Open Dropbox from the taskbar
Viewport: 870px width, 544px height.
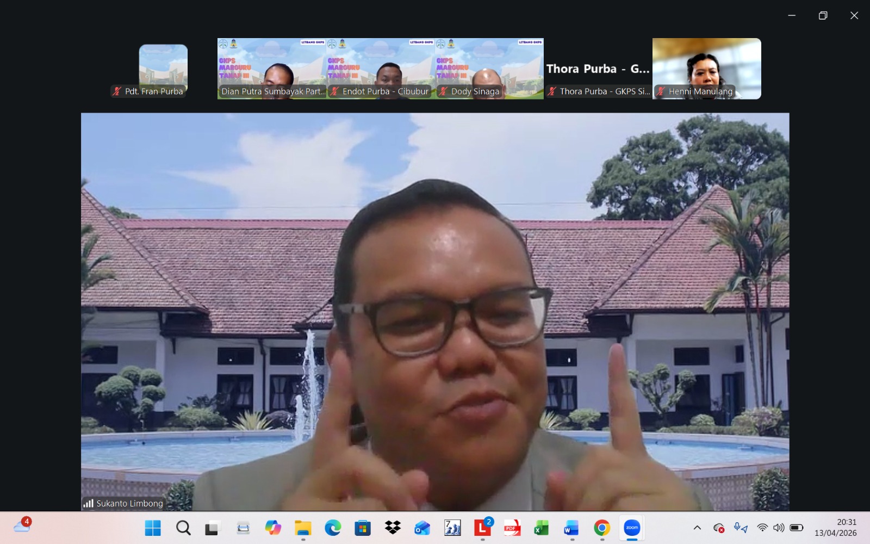click(393, 528)
